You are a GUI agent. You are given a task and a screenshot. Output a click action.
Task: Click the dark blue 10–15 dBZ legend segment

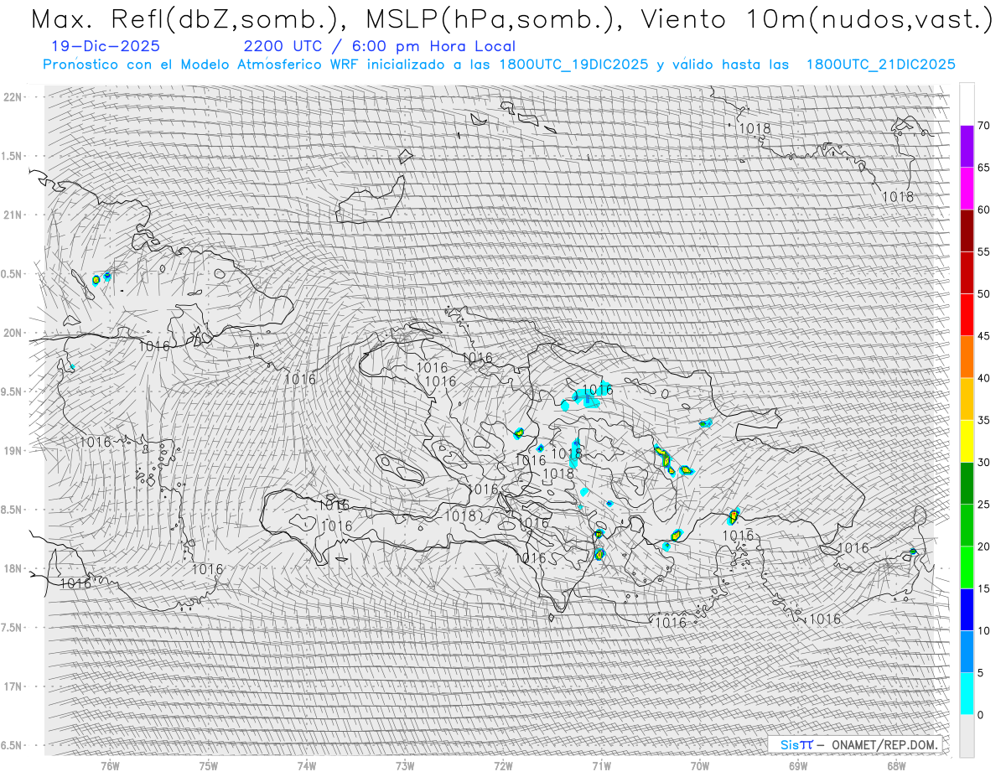(x=967, y=609)
